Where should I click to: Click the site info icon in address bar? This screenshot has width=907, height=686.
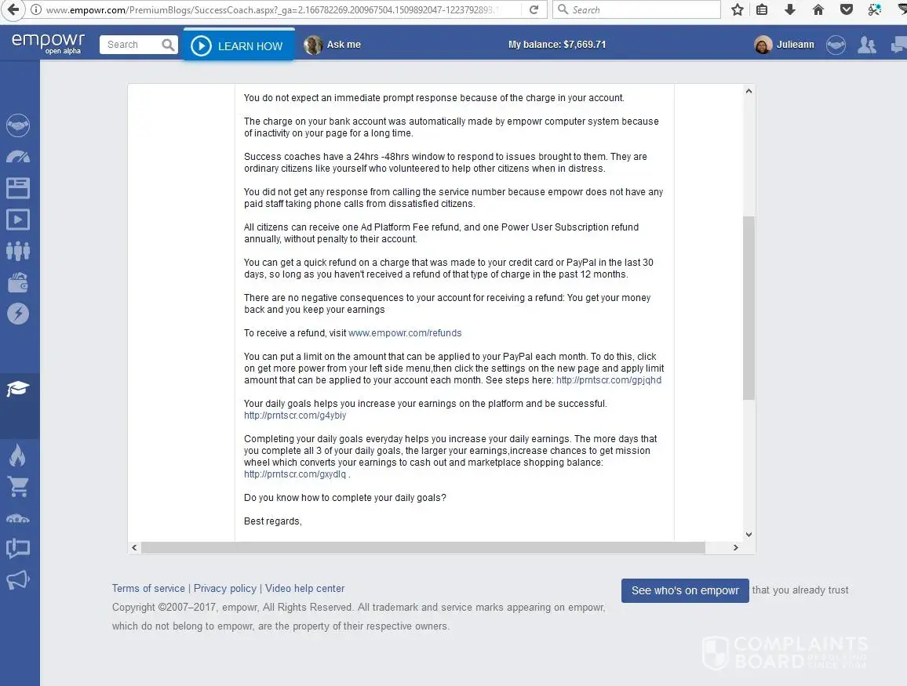(36, 10)
